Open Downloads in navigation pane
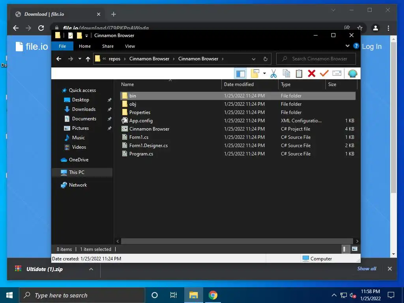Image resolution: width=404 pixels, height=303 pixels. coord(84,109)
